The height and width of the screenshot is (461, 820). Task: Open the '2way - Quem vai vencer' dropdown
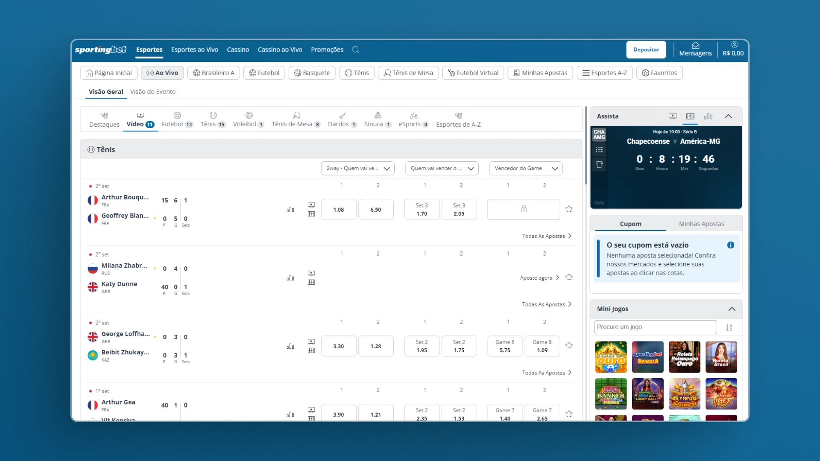357,168
